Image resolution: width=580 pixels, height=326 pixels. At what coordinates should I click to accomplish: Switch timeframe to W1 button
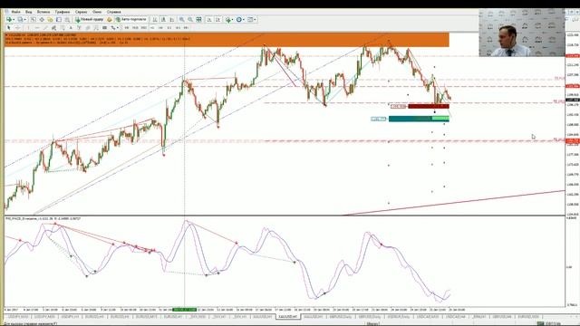tap(178, 28)
